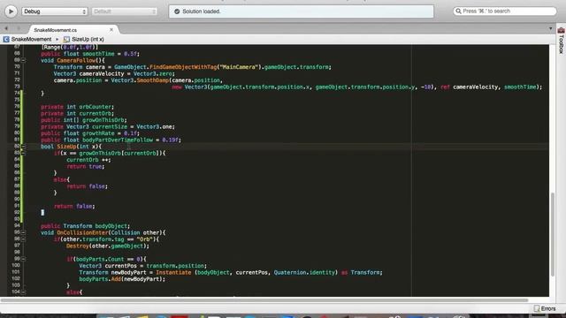Open the SnakeMovement class breadcrumb
The height and width of the screenshot is (318, 566).
(31, 39)
